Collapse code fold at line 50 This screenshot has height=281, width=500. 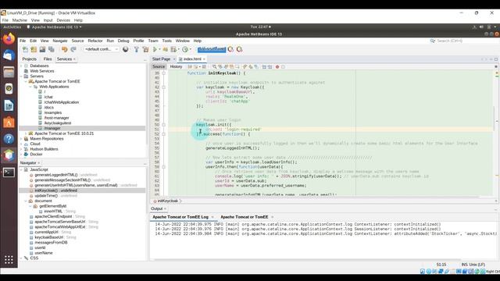point(164,125)
